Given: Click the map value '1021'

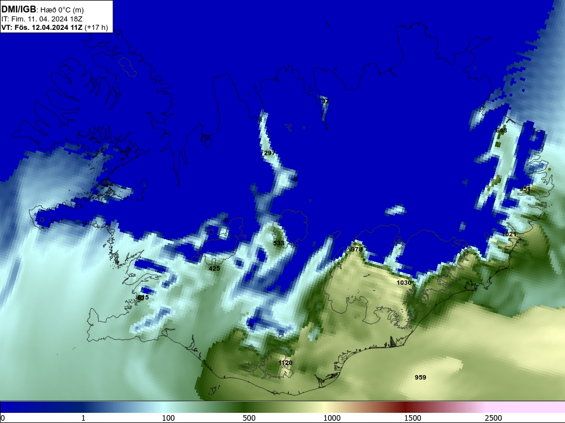Looking at the screenshot, I should tap(509, 234).
